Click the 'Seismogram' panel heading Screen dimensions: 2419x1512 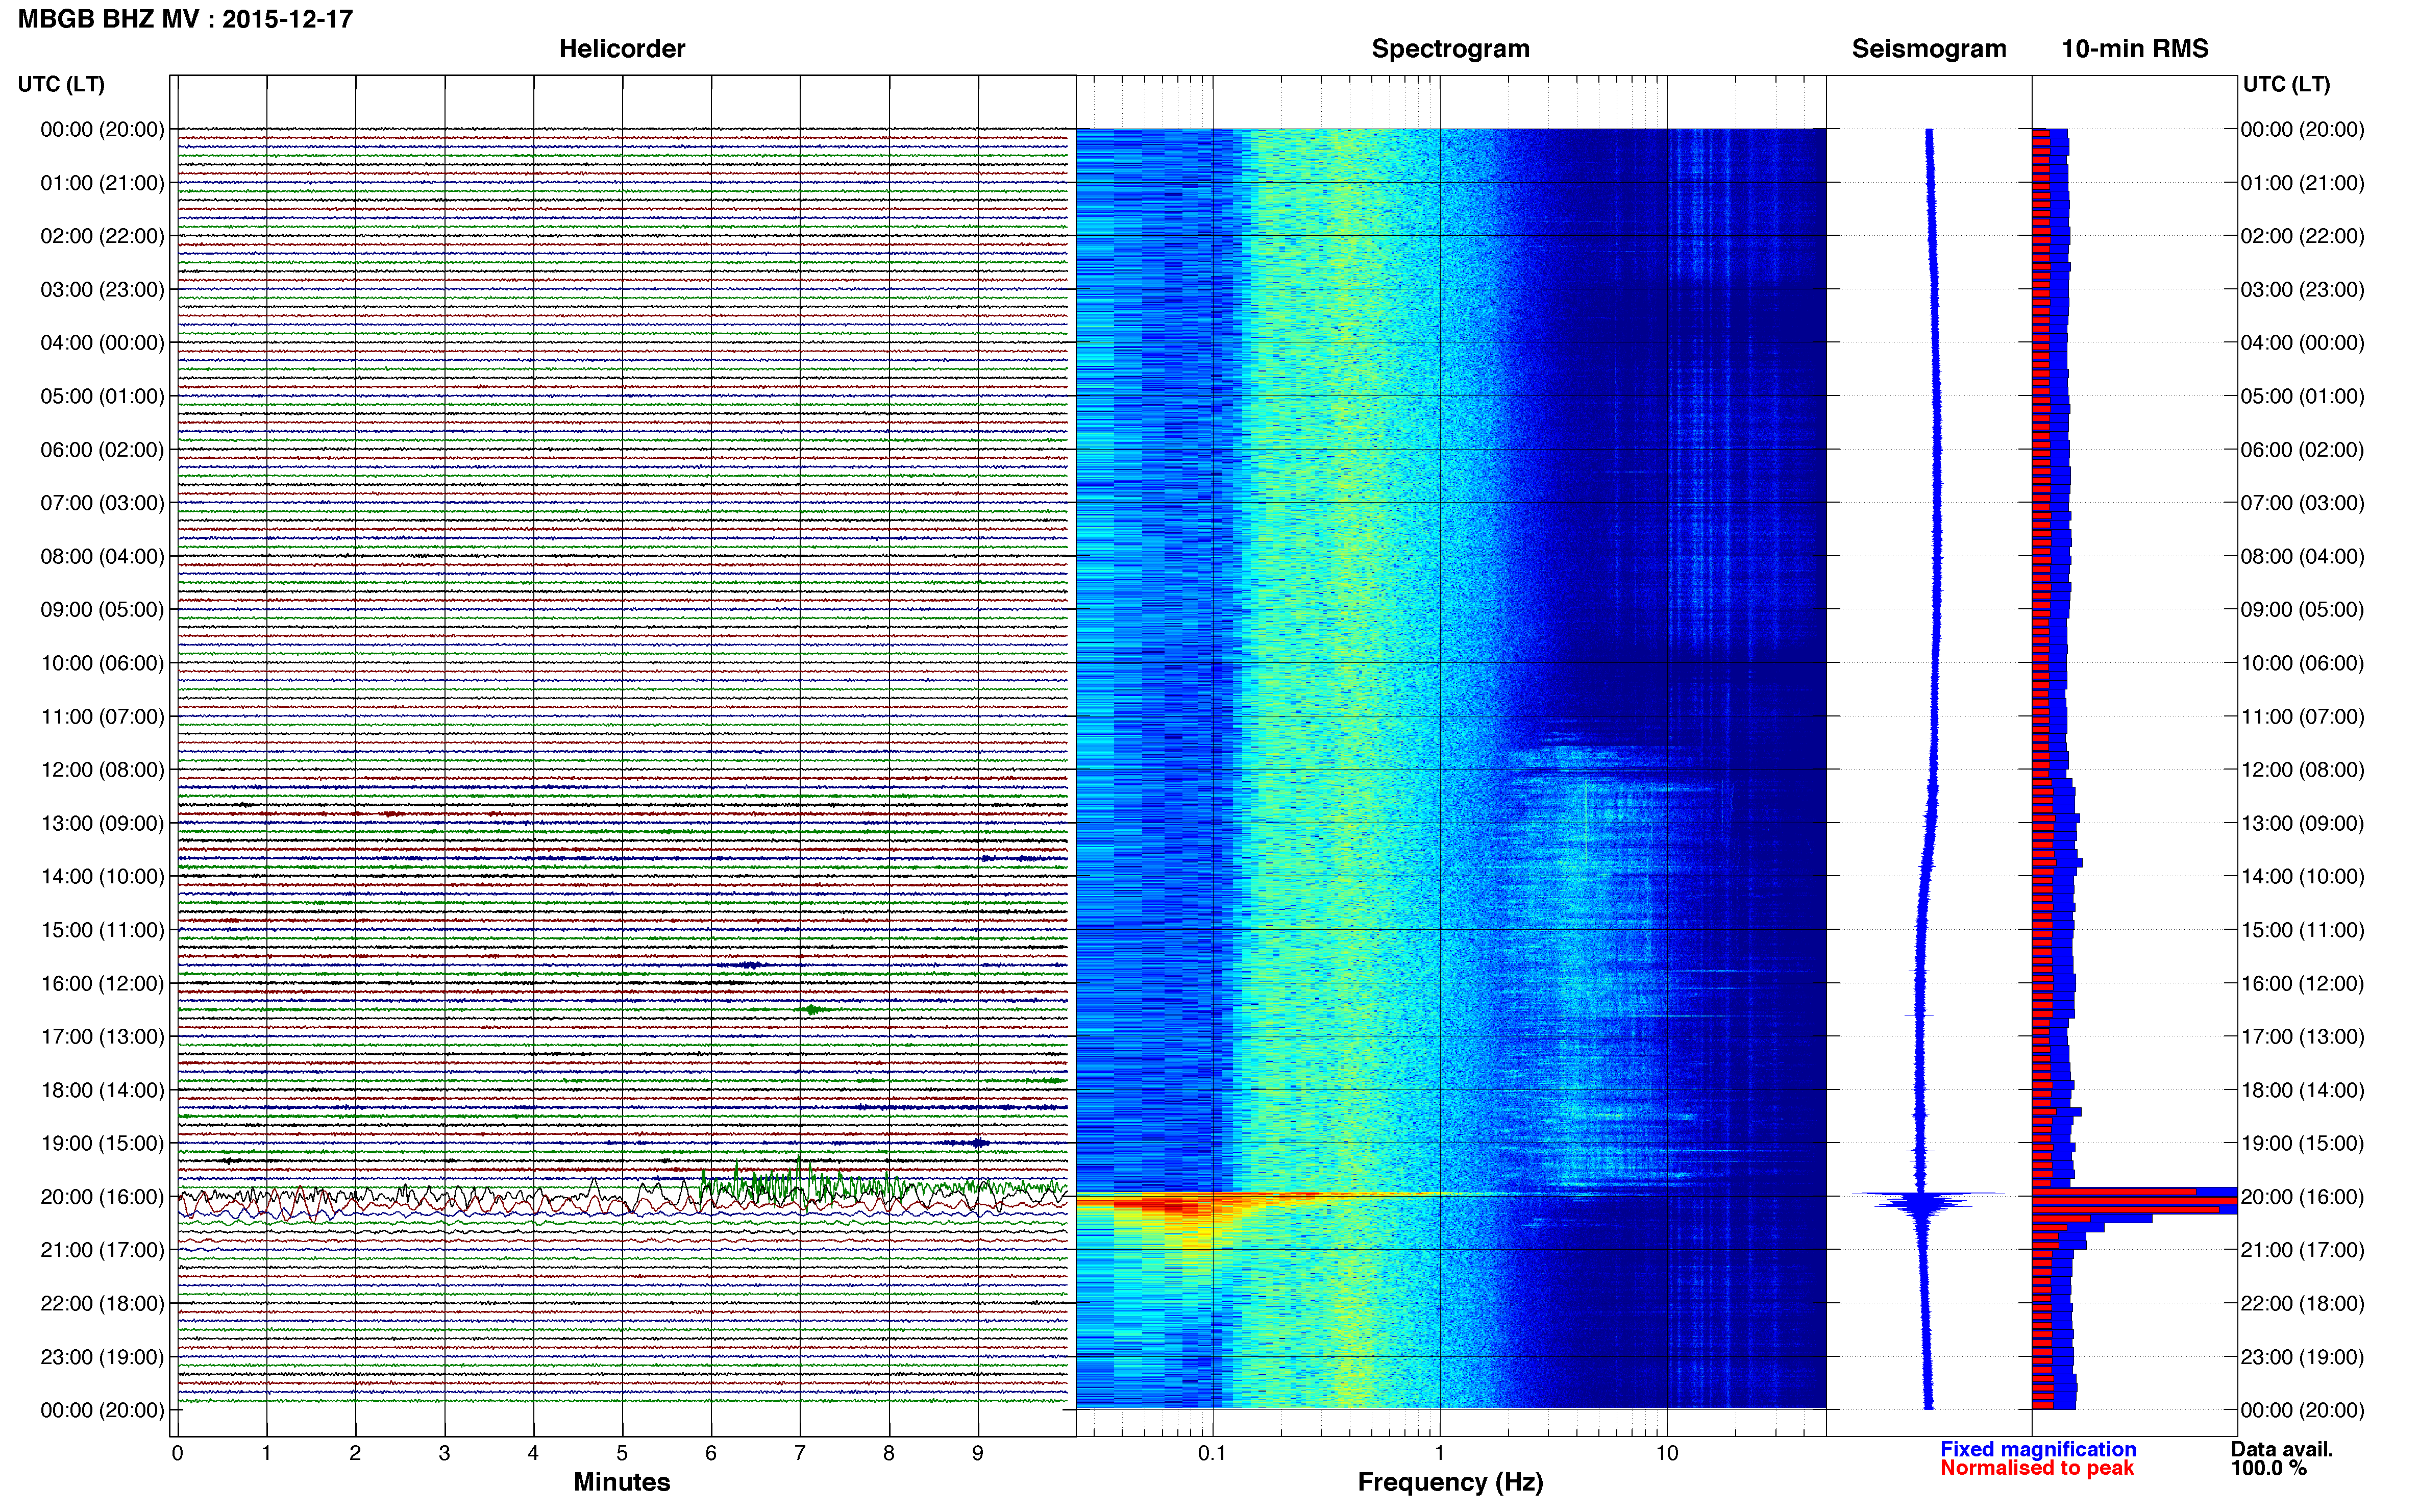click(x=1929, y=49)
